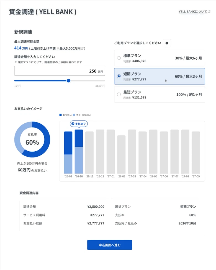Click the 調達金額 input field
This screenshot has width=216, height=270.
(x=60, y=71)
